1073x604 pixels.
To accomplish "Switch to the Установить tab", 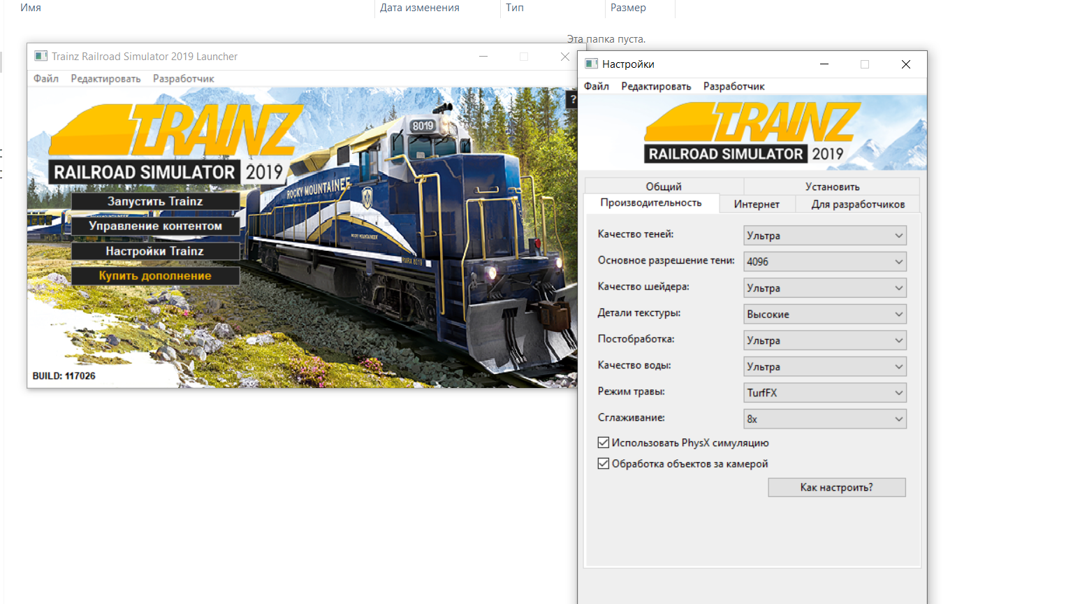I will [x=832, y=186].
